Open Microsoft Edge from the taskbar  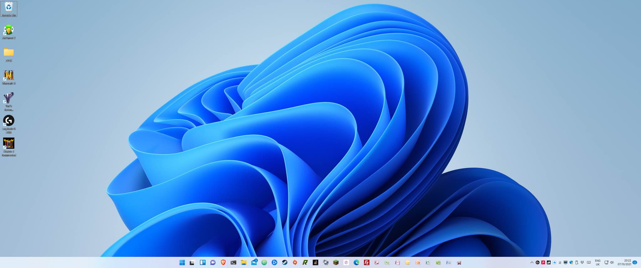coord(356,263)
